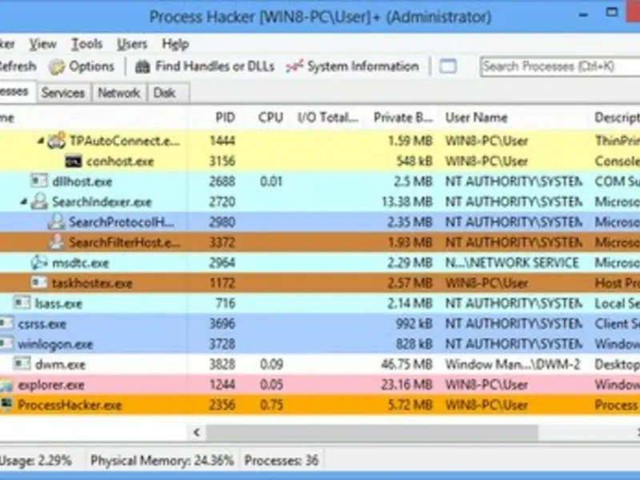Click Find Handles or DLLs button
Screen dimensions: 640x480
pos(205,66)
